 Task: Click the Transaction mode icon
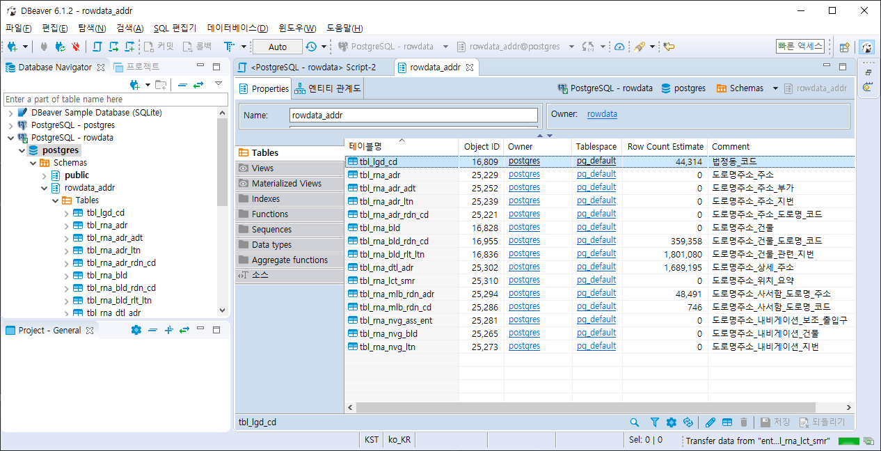pyautogui.click(x=229, y=47)
